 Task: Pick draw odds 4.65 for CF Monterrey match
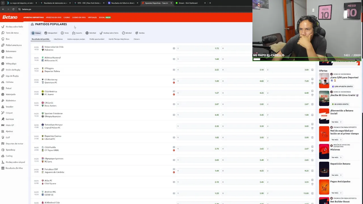coord(243,81)
